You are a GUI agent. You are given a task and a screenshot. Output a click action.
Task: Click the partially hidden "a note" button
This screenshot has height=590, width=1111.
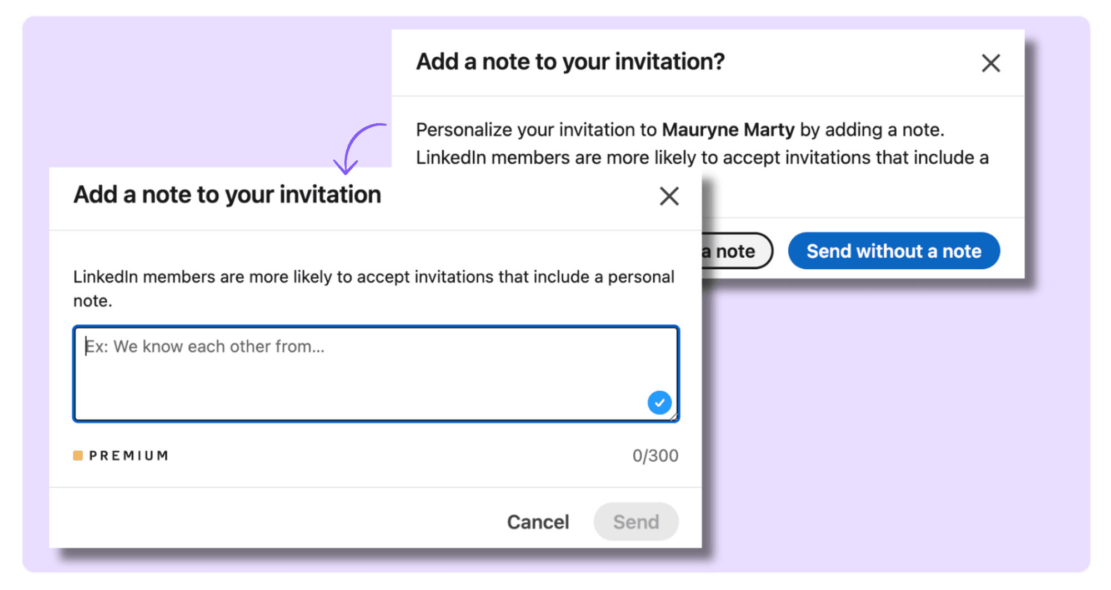tap(737, 251)
